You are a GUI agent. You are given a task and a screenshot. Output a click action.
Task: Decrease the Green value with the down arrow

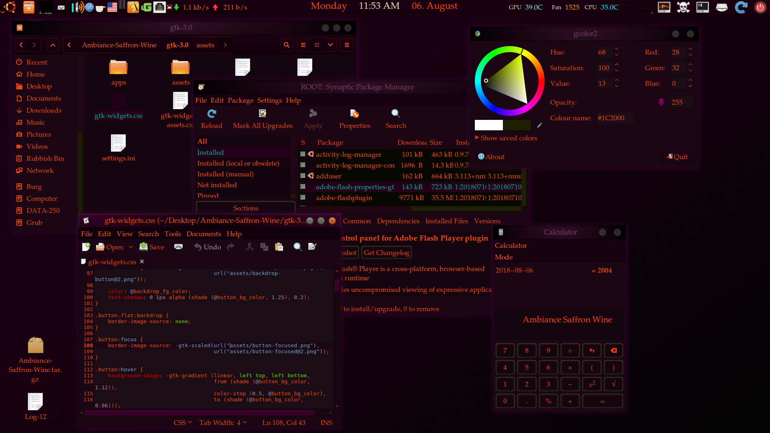(690, 71)
